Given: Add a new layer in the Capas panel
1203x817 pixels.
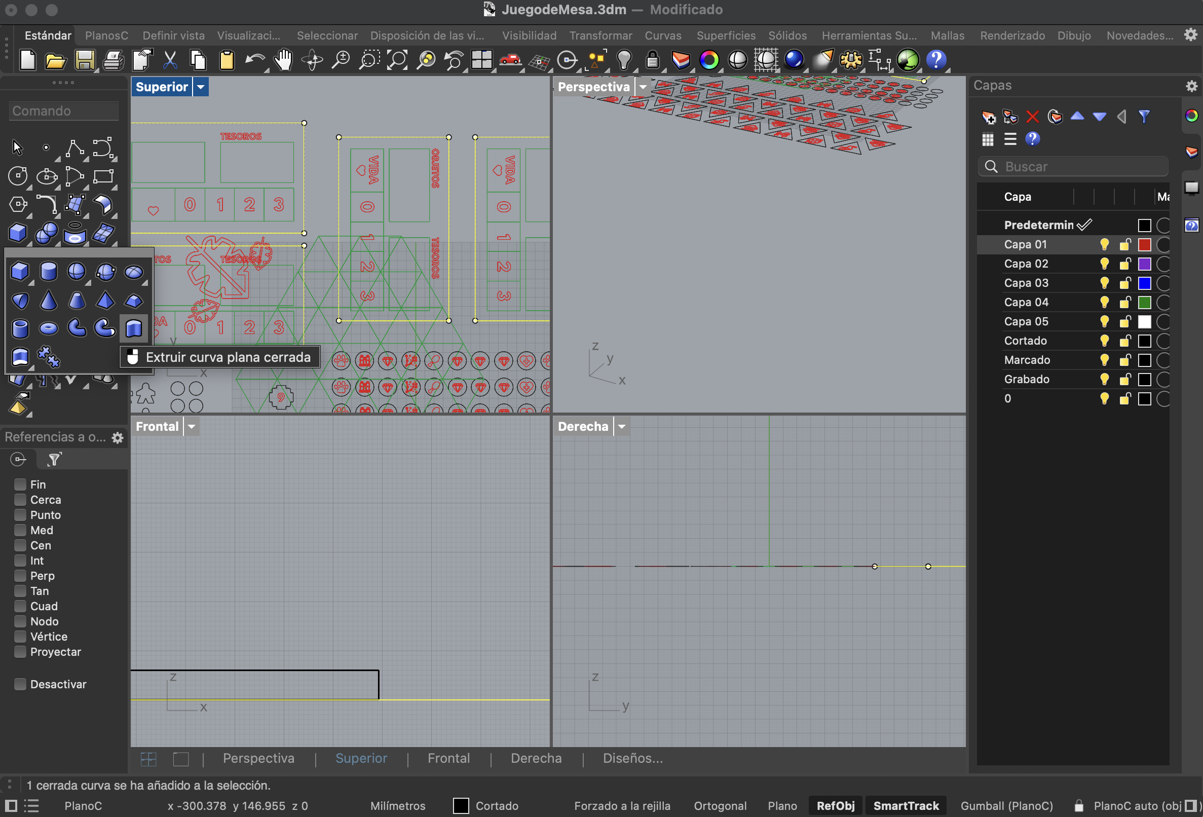Looking at the screenshot, I should click(988, 117).
